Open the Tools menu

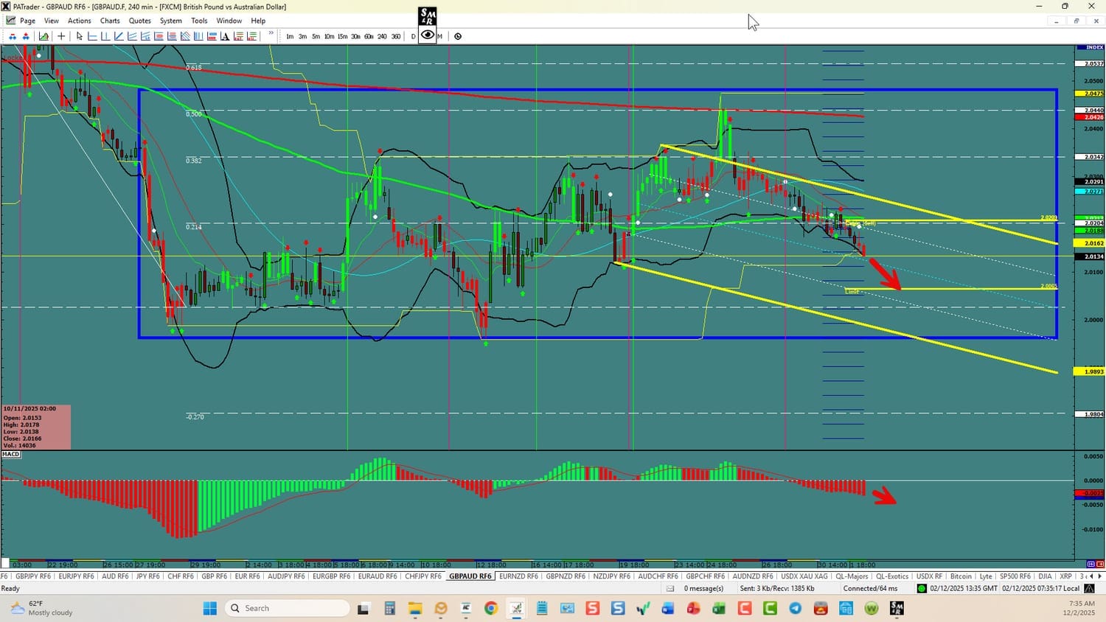click(199, 21)
